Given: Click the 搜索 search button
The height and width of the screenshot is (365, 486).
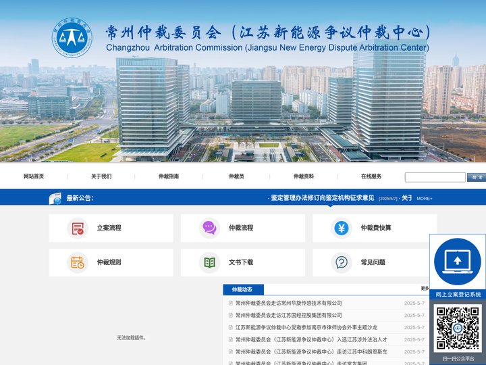Looking at the screenshot, I should (477, 177).
